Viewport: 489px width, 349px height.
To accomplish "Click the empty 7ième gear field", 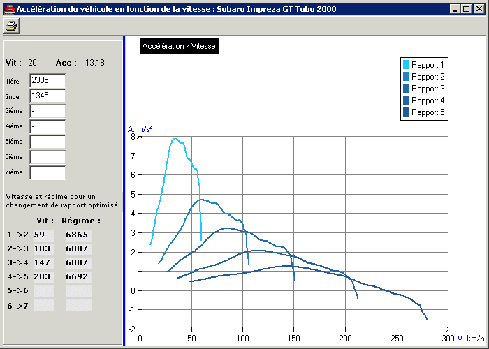I will coord(48,173).
